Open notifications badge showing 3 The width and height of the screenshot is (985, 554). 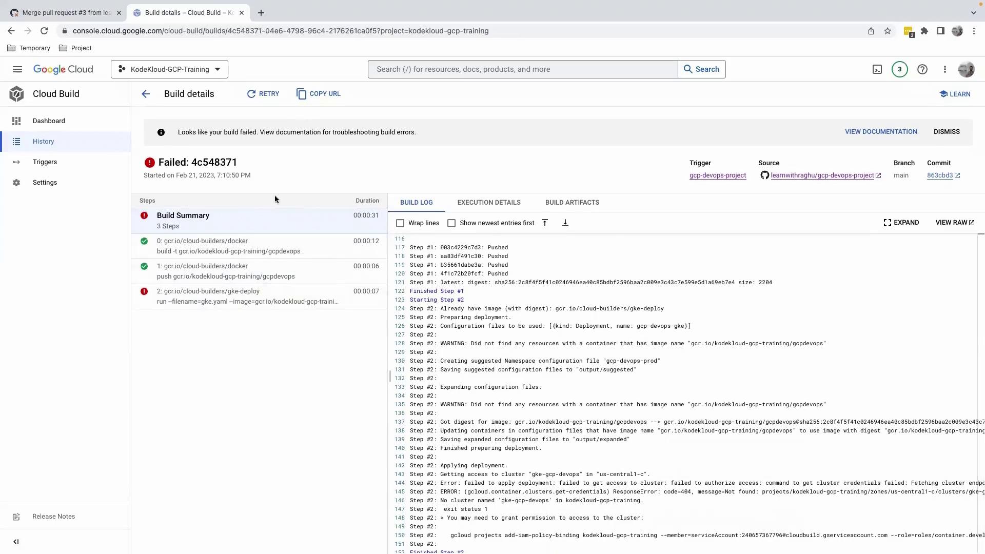tap(899, 69)
